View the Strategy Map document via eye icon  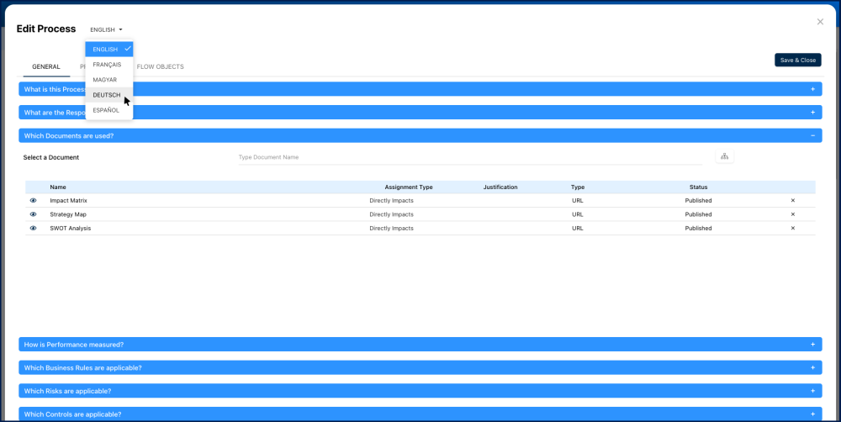34,214
